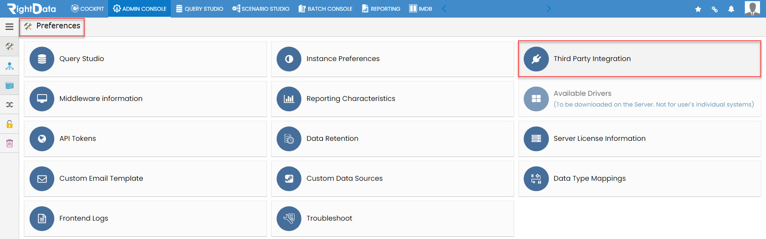Viewport: 766px width, 239px height.
Task: Open the IMDB tab
Action: click(x=421, y=9)
